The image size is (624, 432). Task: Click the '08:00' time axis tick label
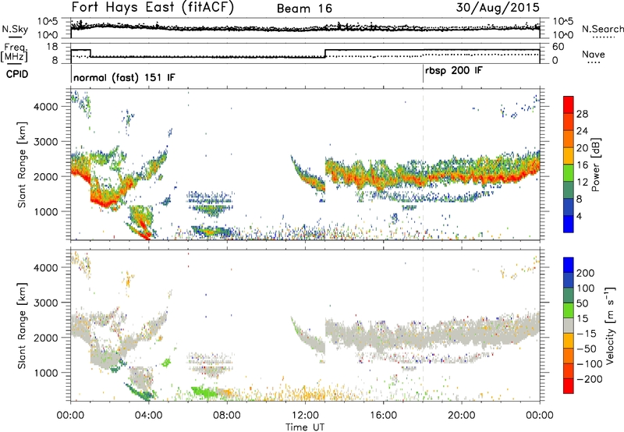click(x=227, y=416)
